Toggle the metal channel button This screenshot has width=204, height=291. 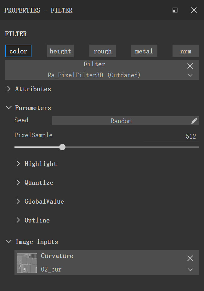(x=144, y=51)
